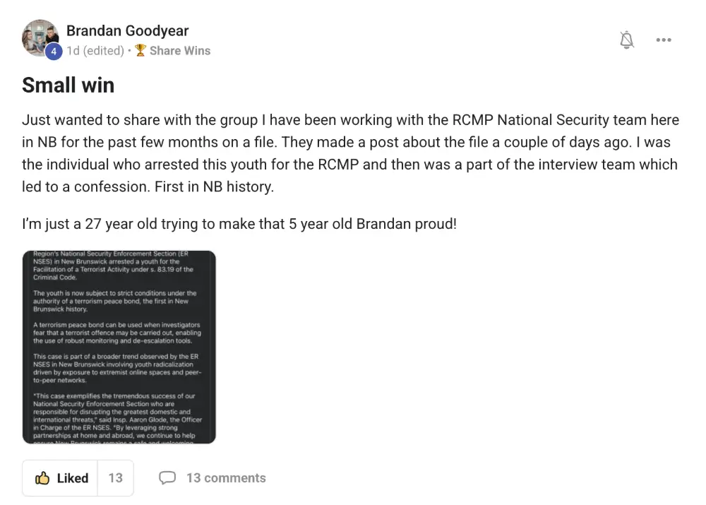
Task: Click the "(edited)" indicator
Action: click(104, 50)
